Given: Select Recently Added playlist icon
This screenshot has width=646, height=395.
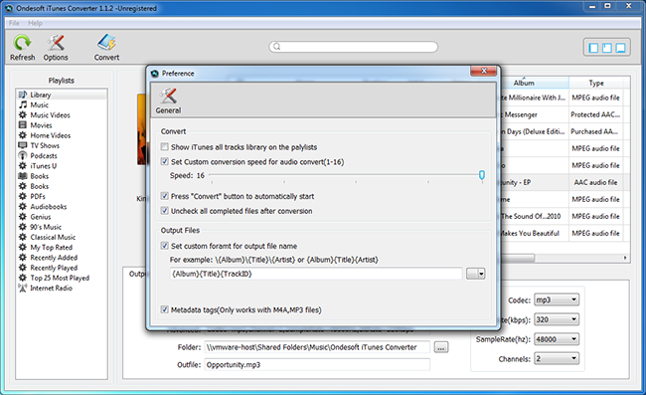Looking at the screenshot, I should [x=23, y=258].
